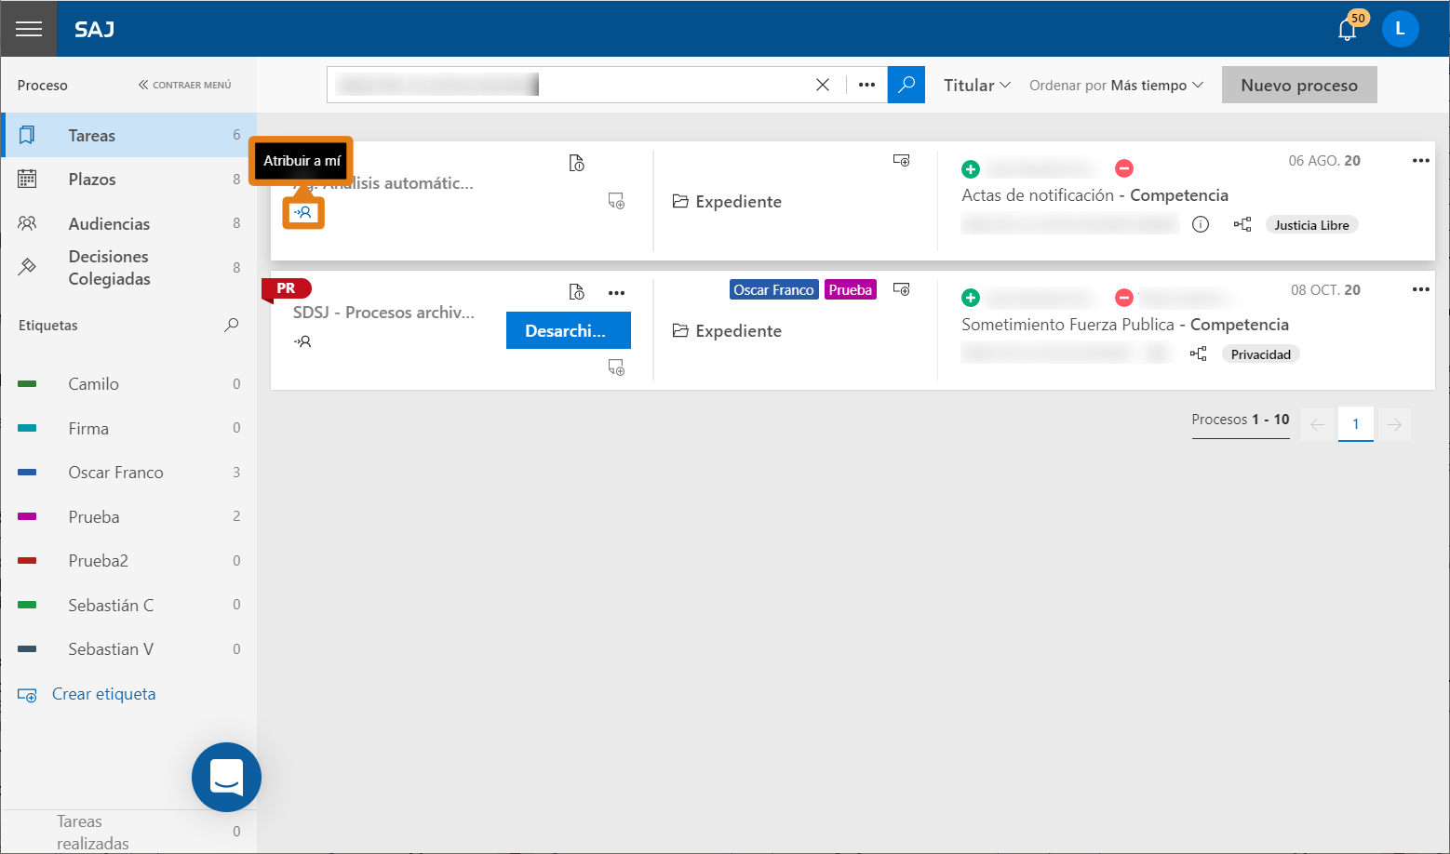The height and width of the screenshot is (854, 1450).
Task: Open the hamburger main menu
Action: pyautogui.click(x=29, y=29)
